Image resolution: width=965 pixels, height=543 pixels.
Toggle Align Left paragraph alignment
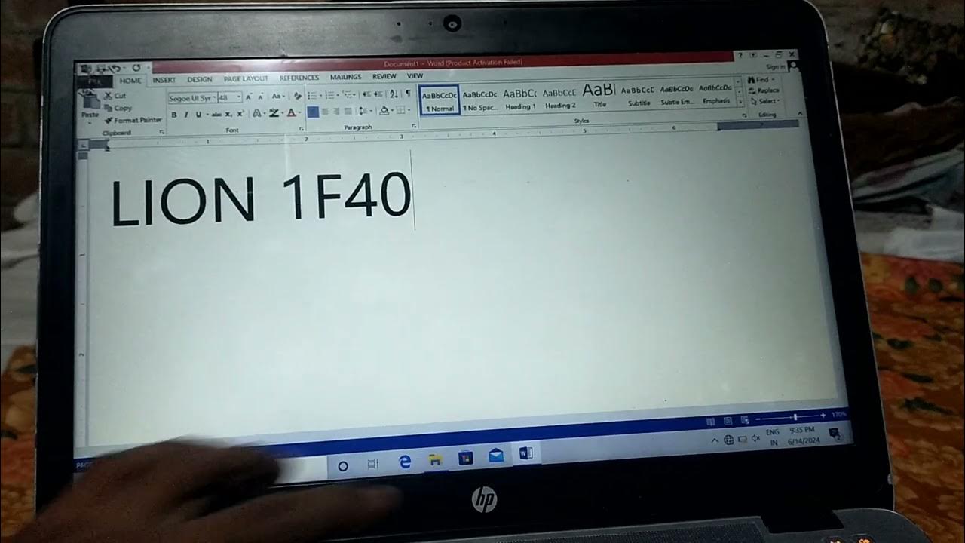pyautogui.click(x=313, y=112)
